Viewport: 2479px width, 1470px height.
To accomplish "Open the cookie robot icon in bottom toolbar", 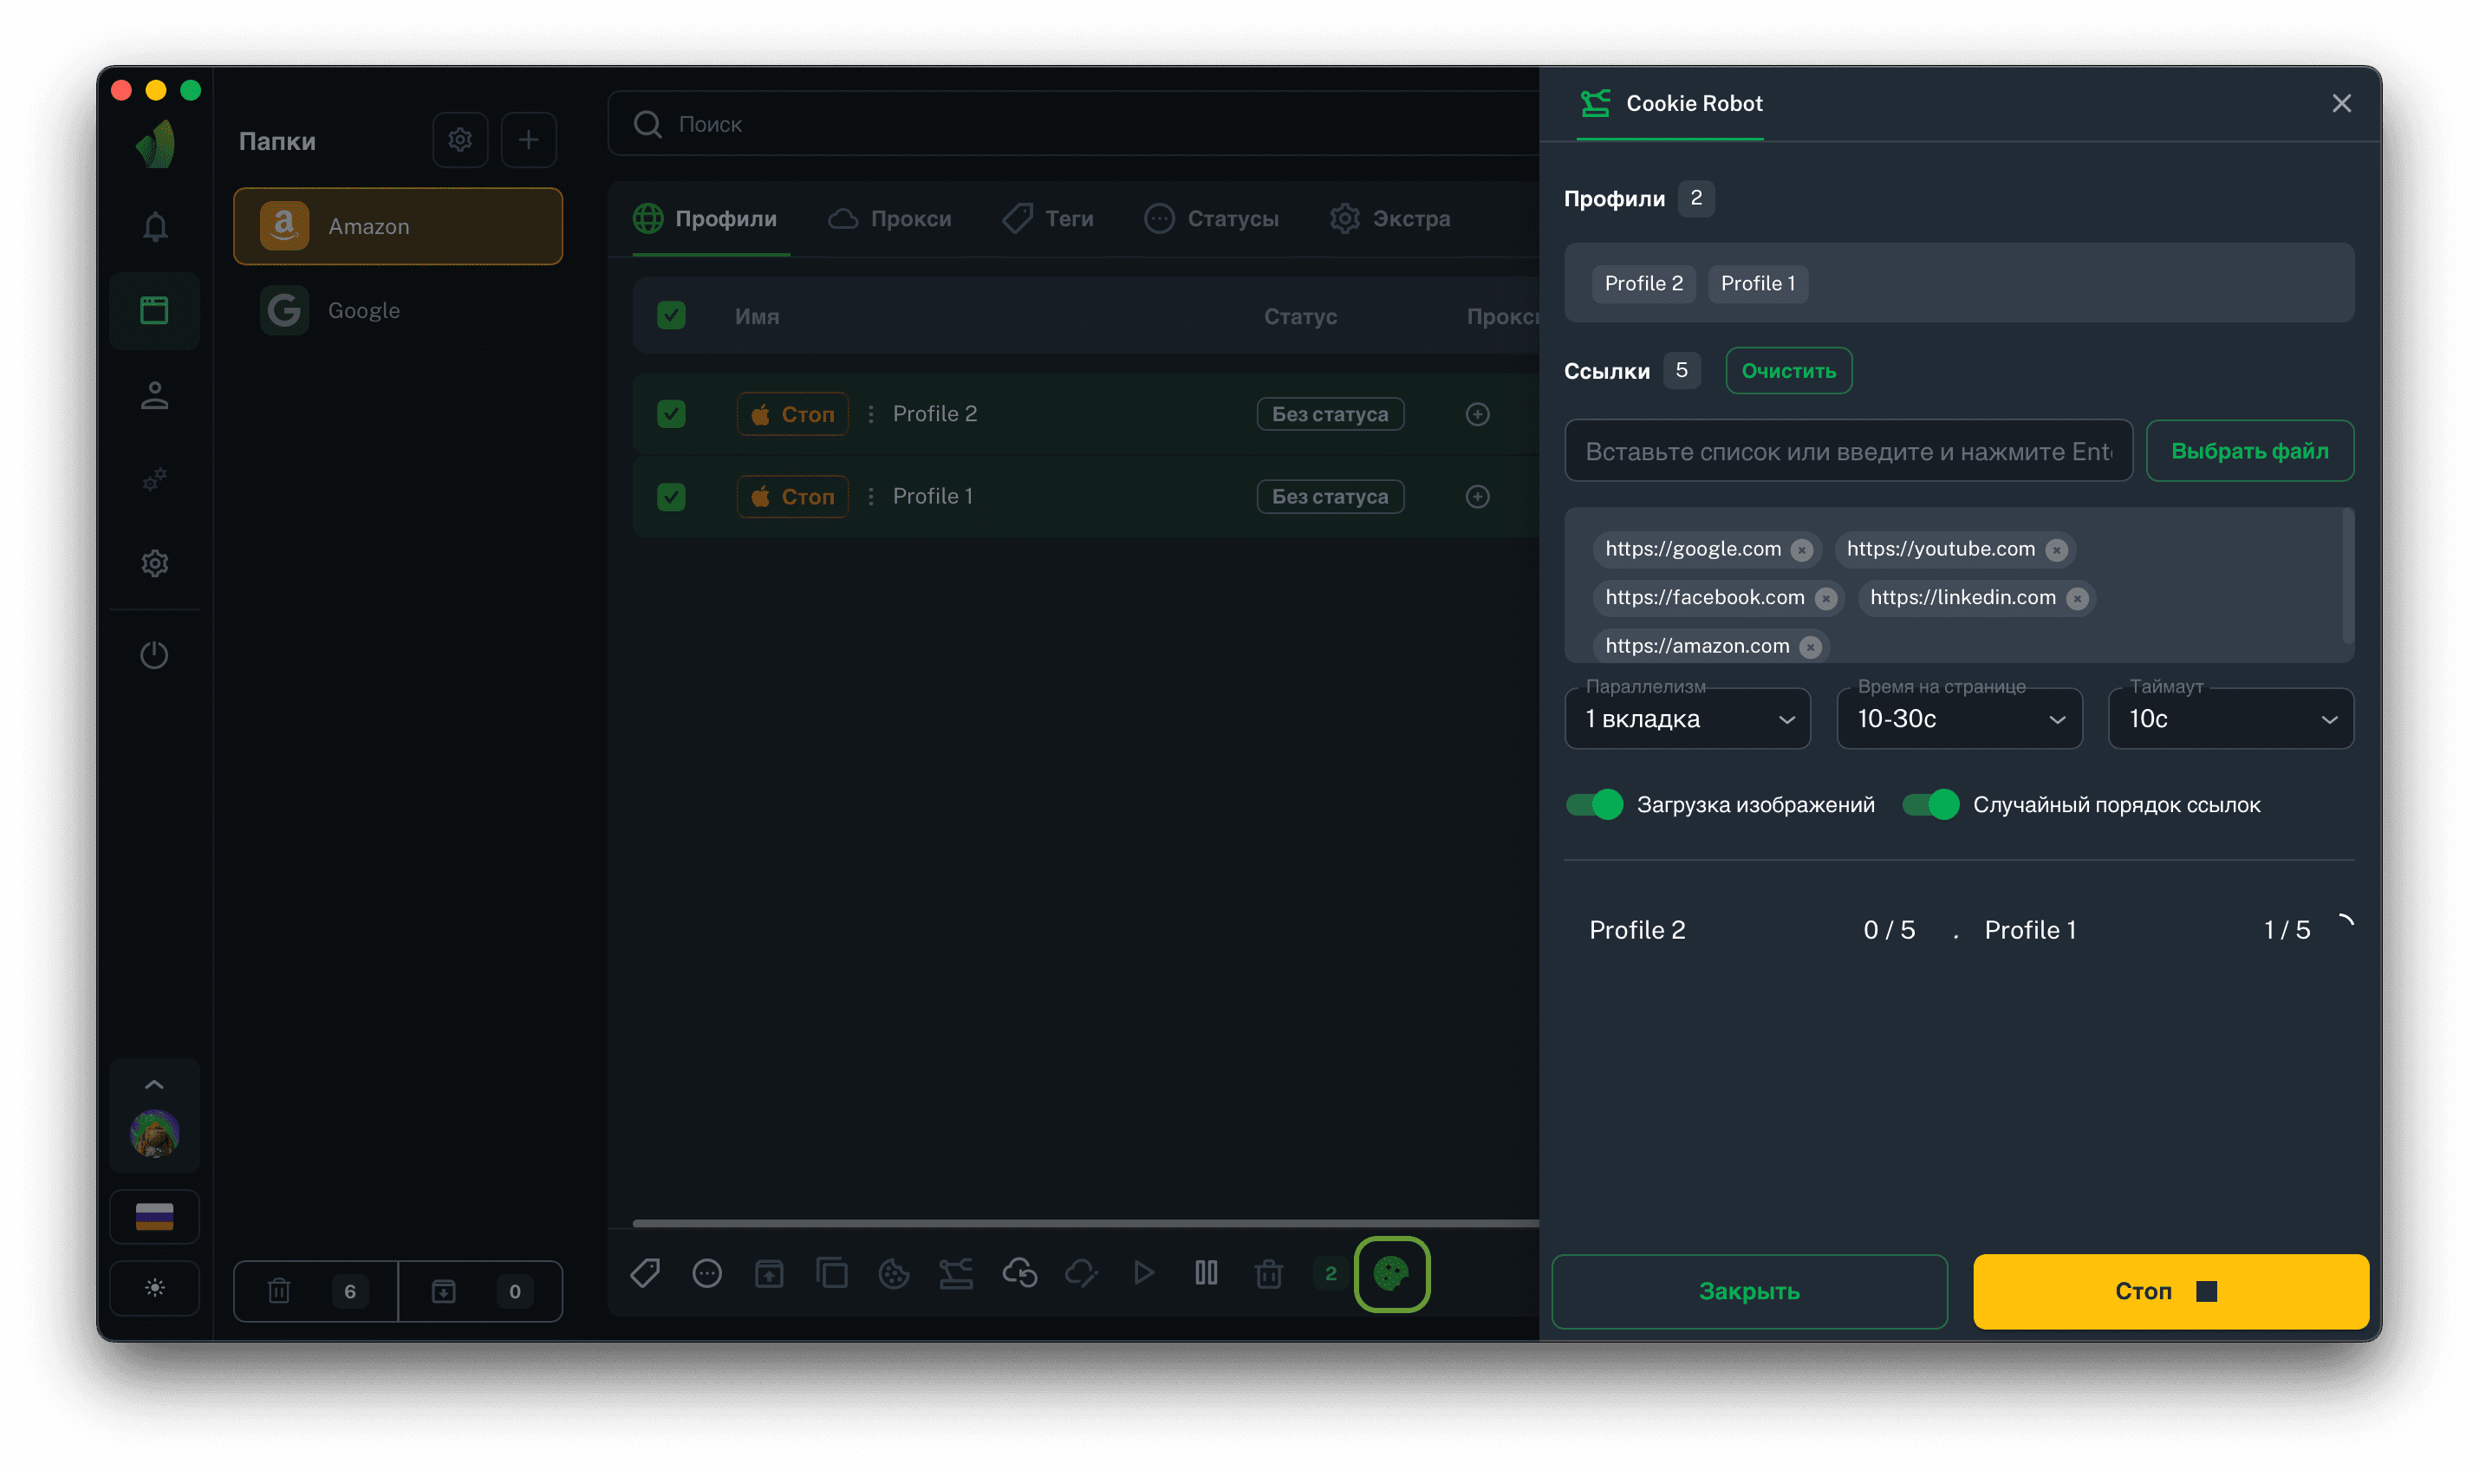I will 1391,1273.
